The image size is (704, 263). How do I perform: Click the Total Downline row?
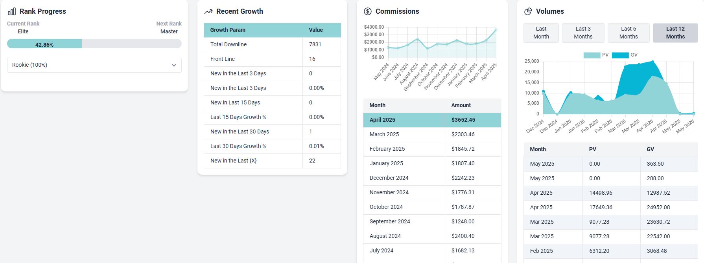[x=272, y=44]
